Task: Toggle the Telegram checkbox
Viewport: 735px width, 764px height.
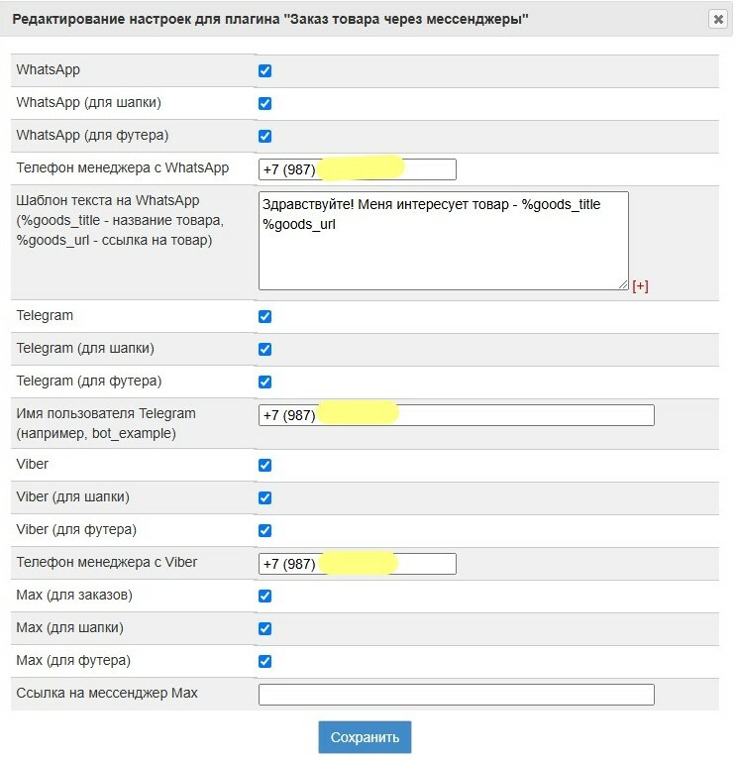Action: [x=264, y=317]
